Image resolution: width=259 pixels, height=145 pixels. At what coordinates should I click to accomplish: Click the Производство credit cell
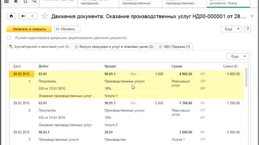click(115, 140)
